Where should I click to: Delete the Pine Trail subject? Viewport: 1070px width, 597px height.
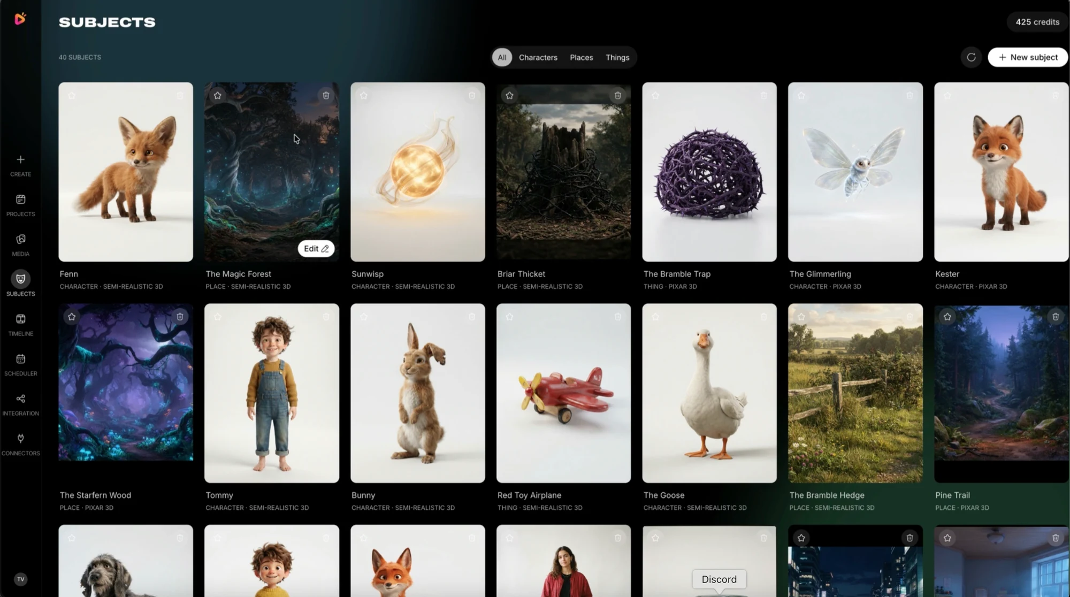[1055, 317]
